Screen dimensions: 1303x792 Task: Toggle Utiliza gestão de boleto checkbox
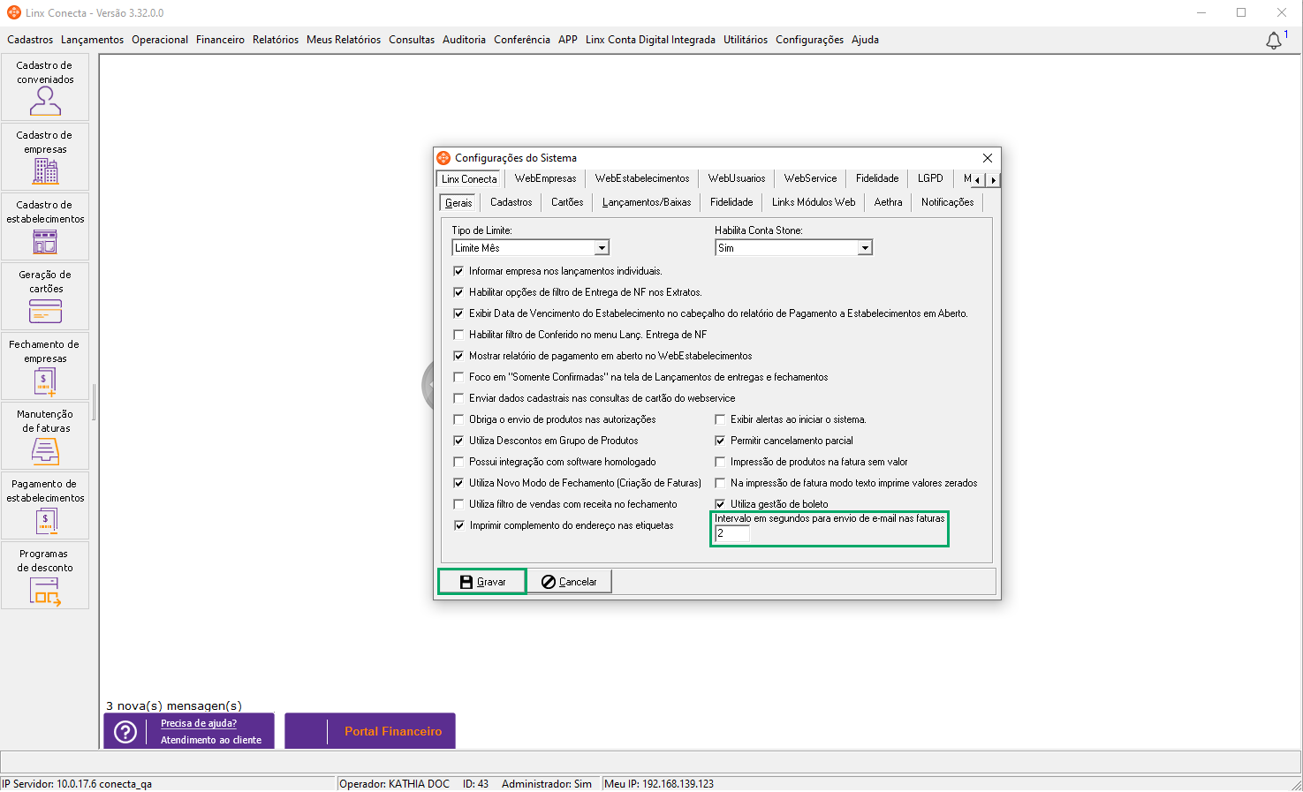pos(720,504)
